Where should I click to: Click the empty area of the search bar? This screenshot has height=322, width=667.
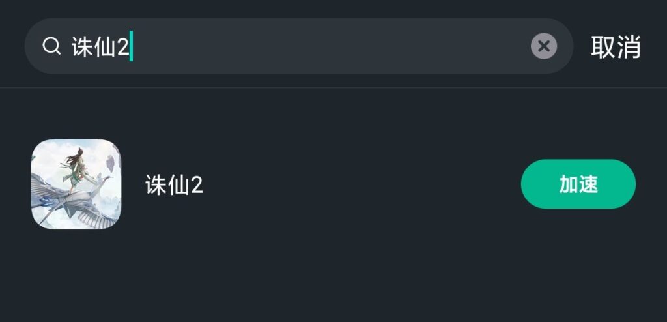[x=326, y=46]
